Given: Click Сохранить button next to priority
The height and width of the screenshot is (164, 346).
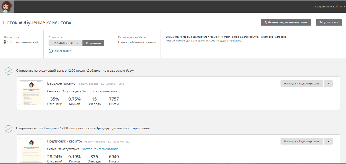Looking at the screenshot, I should (x=93, y=43).
